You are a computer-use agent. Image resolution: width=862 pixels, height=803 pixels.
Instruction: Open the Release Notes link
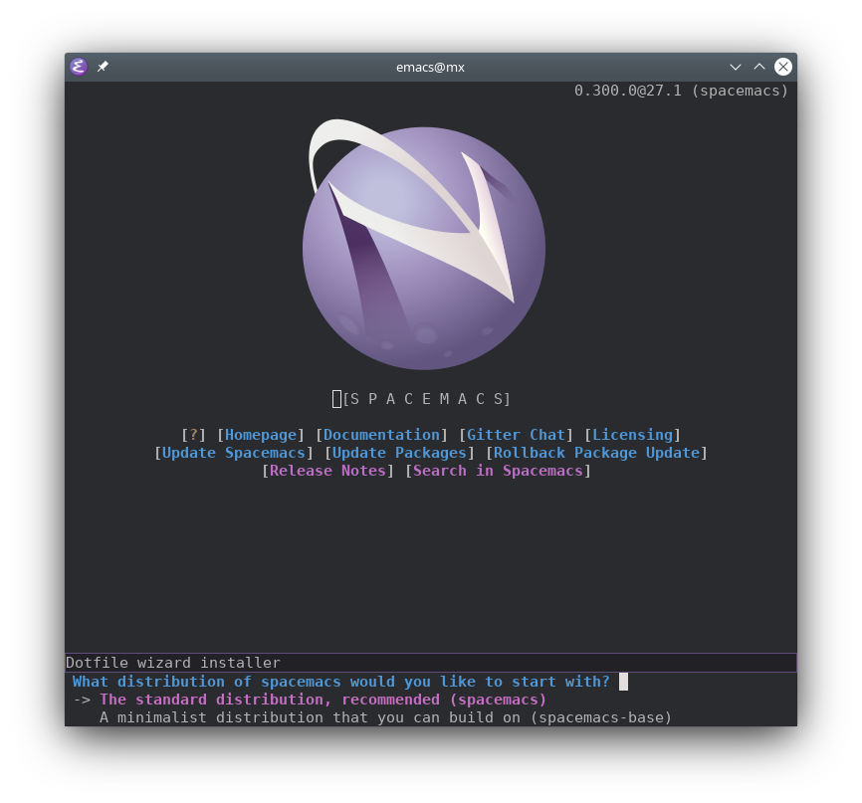[x=327, y=471]
